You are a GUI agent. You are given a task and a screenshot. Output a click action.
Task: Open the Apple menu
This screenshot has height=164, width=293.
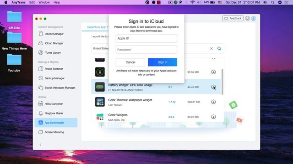pyautogui.click(x=6, y=2)
